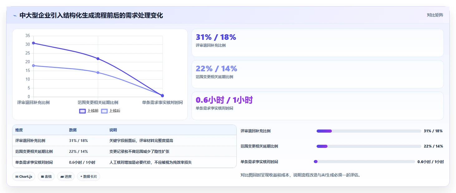Click the 表格 tag chip
456x193 pixels.
click(46, 177)
